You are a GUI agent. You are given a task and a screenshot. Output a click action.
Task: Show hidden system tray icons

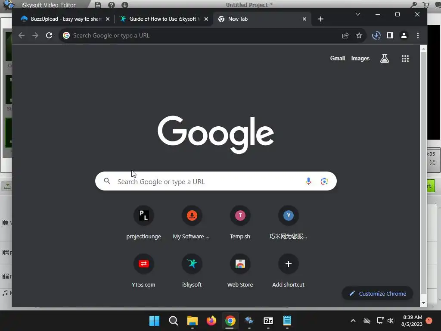point(353,321)
